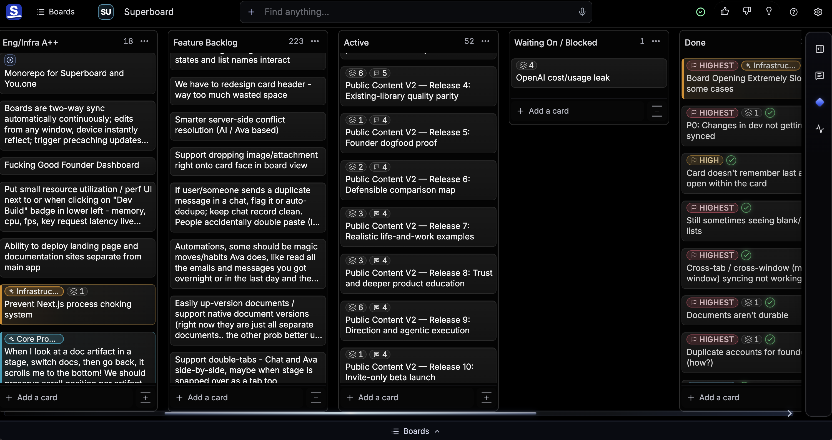Viewport: 832px width, 440px height.
Task: Toggle done check on Card doesn't remember card
Action: (x=731, y=160)
